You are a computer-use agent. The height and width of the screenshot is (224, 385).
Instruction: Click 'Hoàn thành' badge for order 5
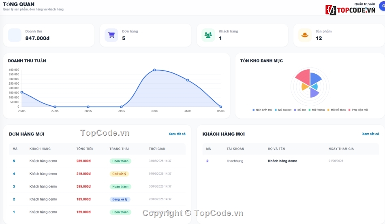[120, 161]
